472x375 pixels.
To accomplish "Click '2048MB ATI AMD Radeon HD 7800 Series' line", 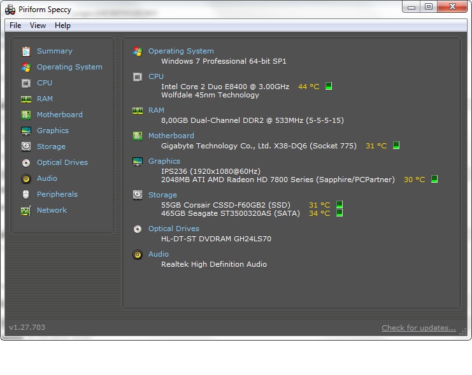I will point(278,180).
